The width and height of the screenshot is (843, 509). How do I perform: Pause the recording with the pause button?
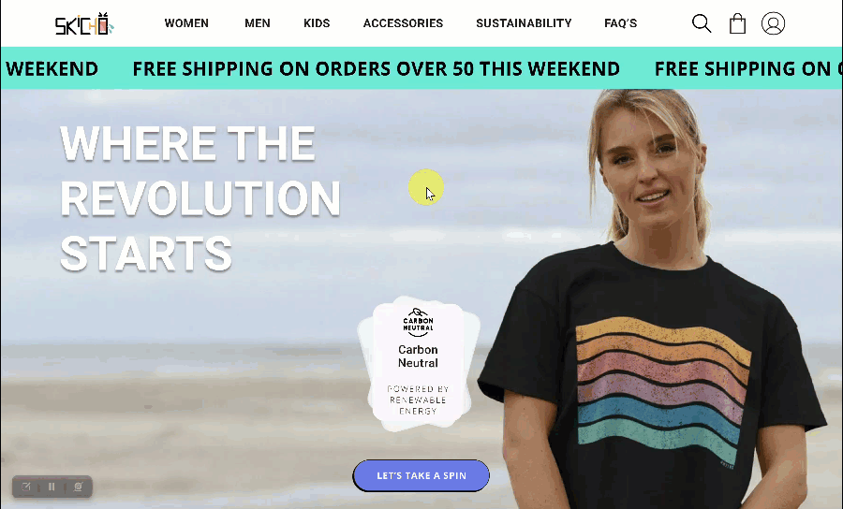(x=52, y=487)
